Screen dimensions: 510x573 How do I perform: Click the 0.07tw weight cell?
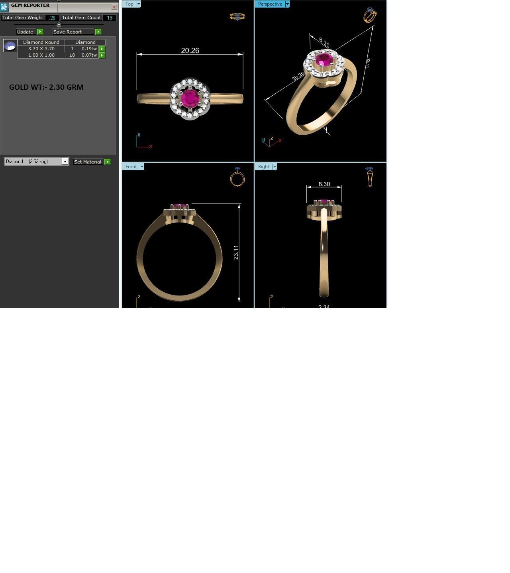[x=89, y=55]
